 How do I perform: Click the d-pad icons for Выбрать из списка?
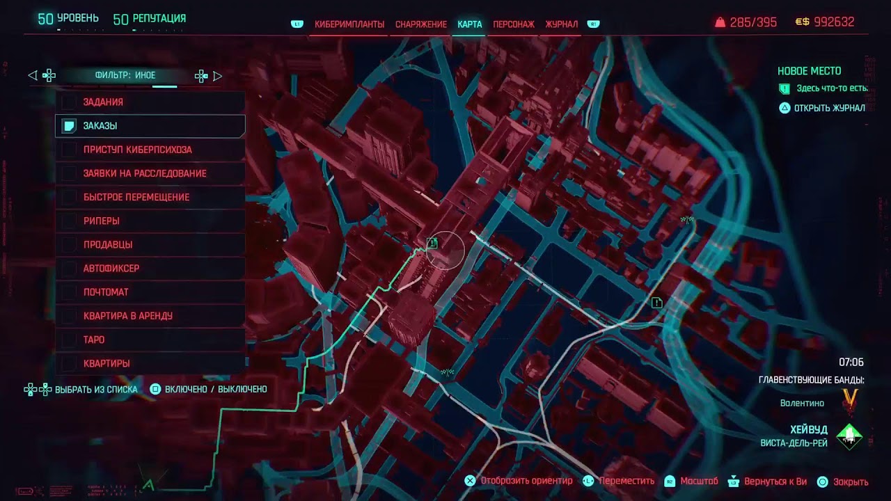click(38, 389)
